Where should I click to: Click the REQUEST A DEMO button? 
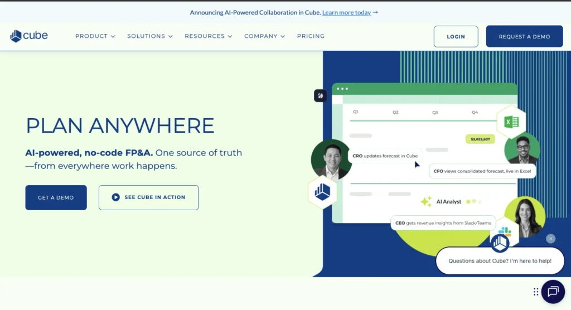524,36
